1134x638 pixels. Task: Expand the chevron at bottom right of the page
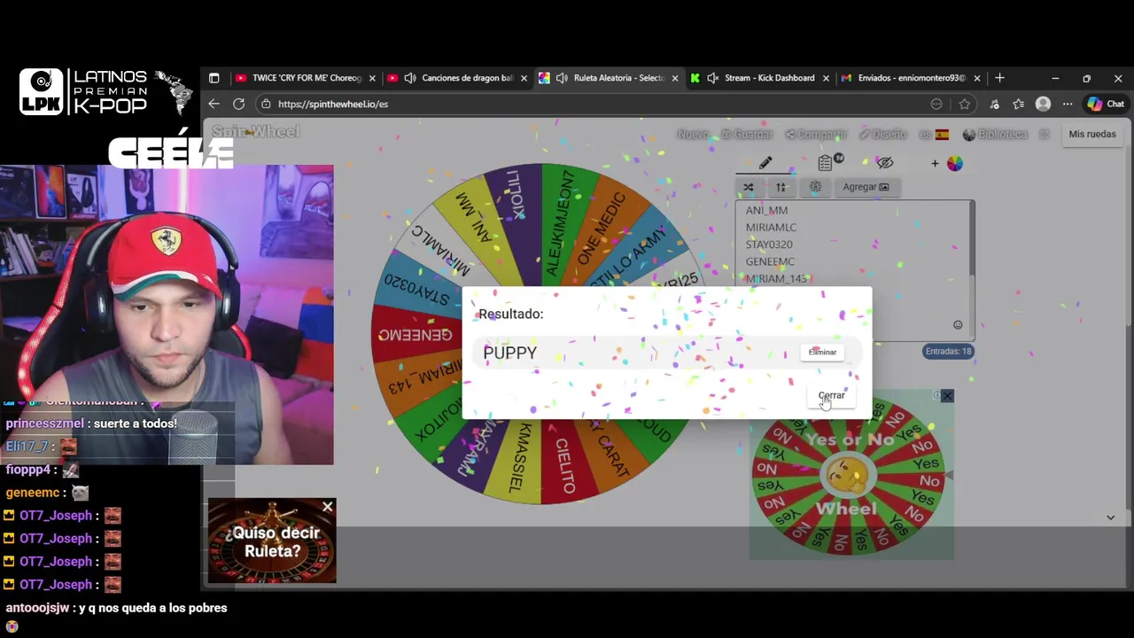[x=1110, y=517]
